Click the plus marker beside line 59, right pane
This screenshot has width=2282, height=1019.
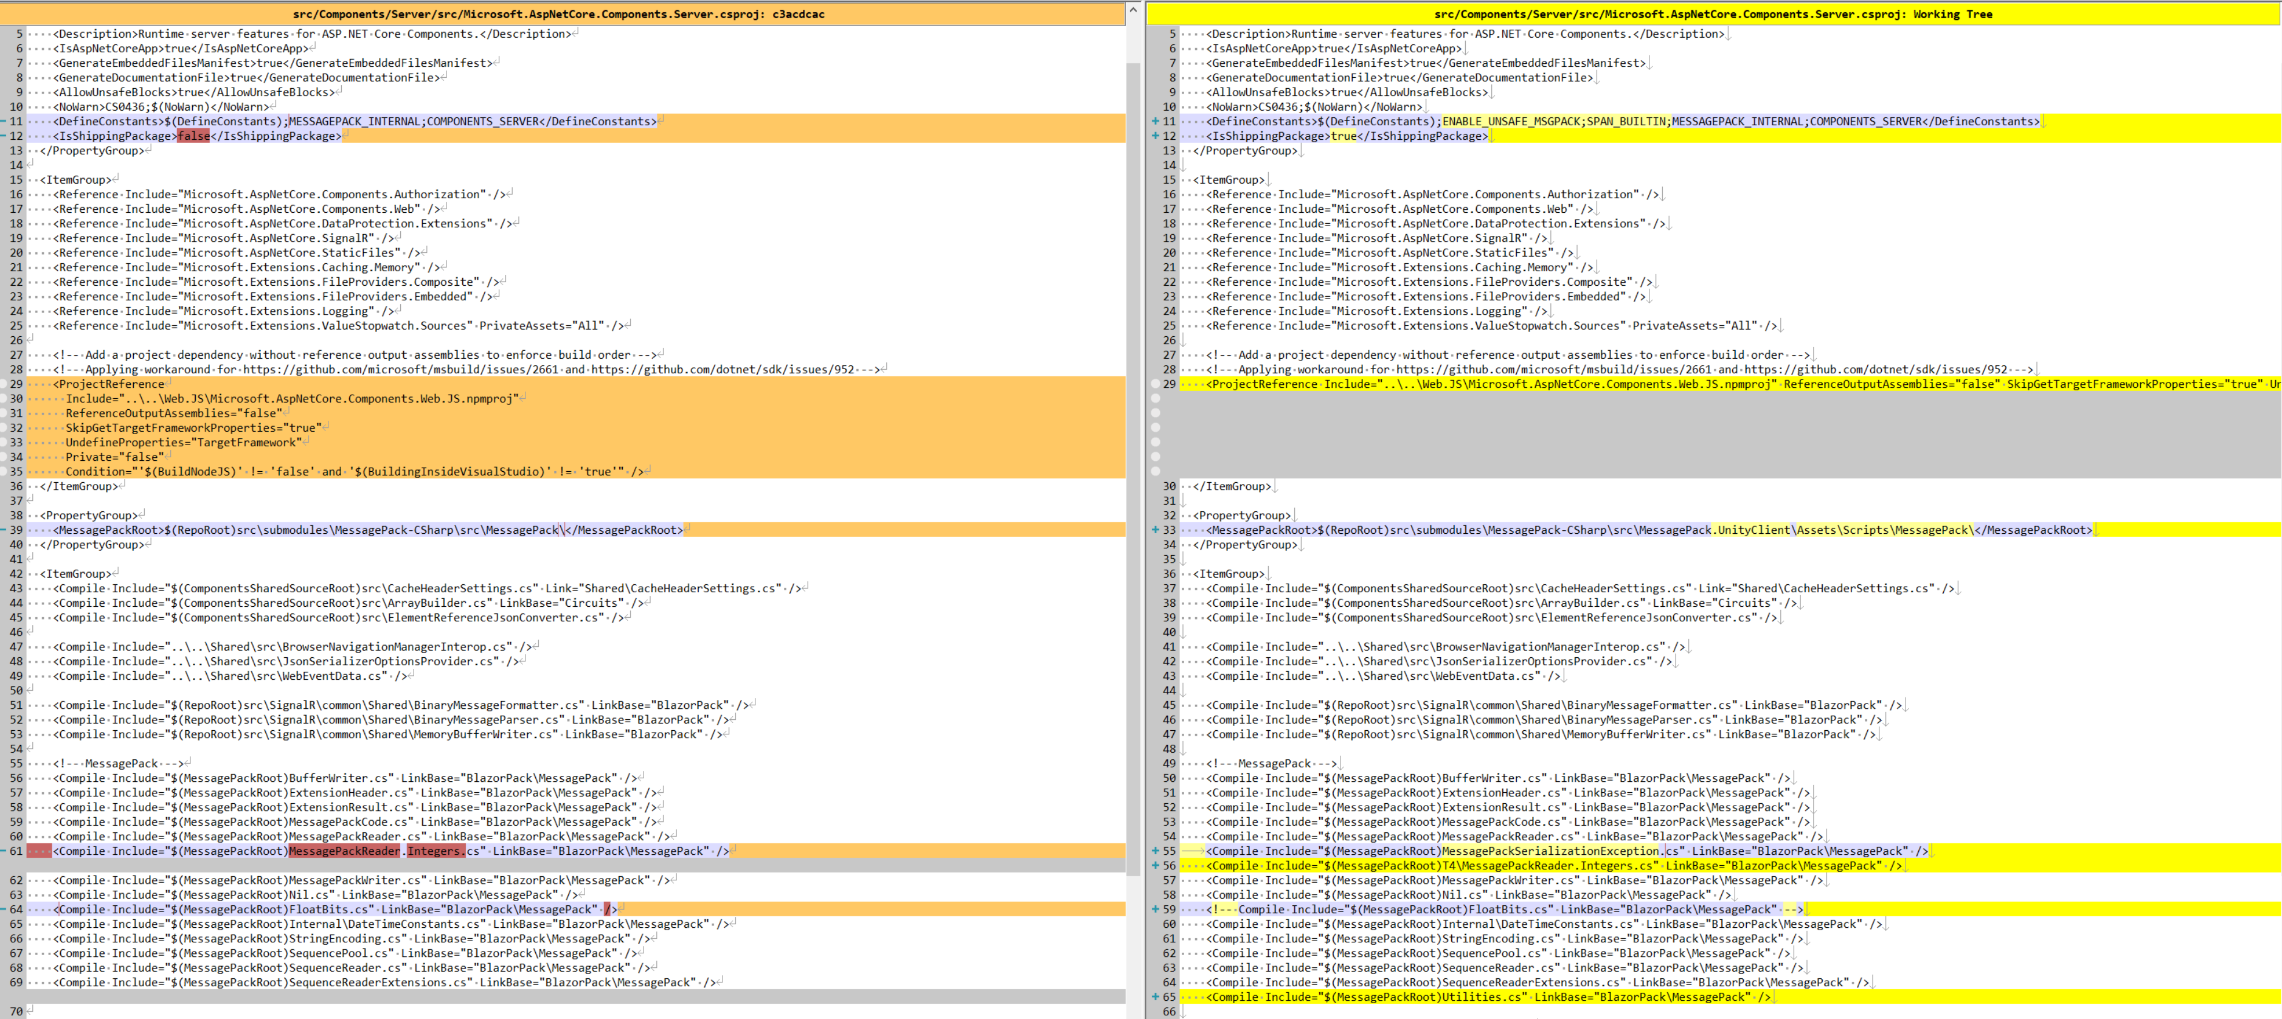coord(1155,909)
